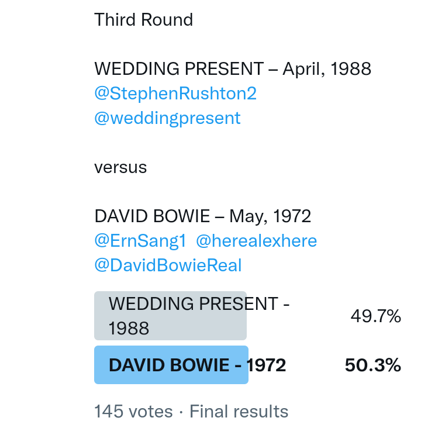Viewport: 421px width, 428px height.
Task: Click the DAVID BOWIE – May, 1972 line
Action: point(203,216)
